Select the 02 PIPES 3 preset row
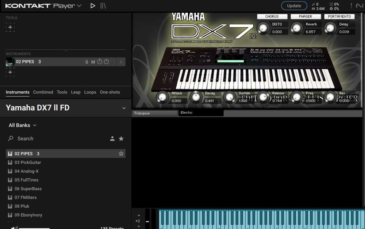This screenshot has width=365, height=229. tap(66, 153)
